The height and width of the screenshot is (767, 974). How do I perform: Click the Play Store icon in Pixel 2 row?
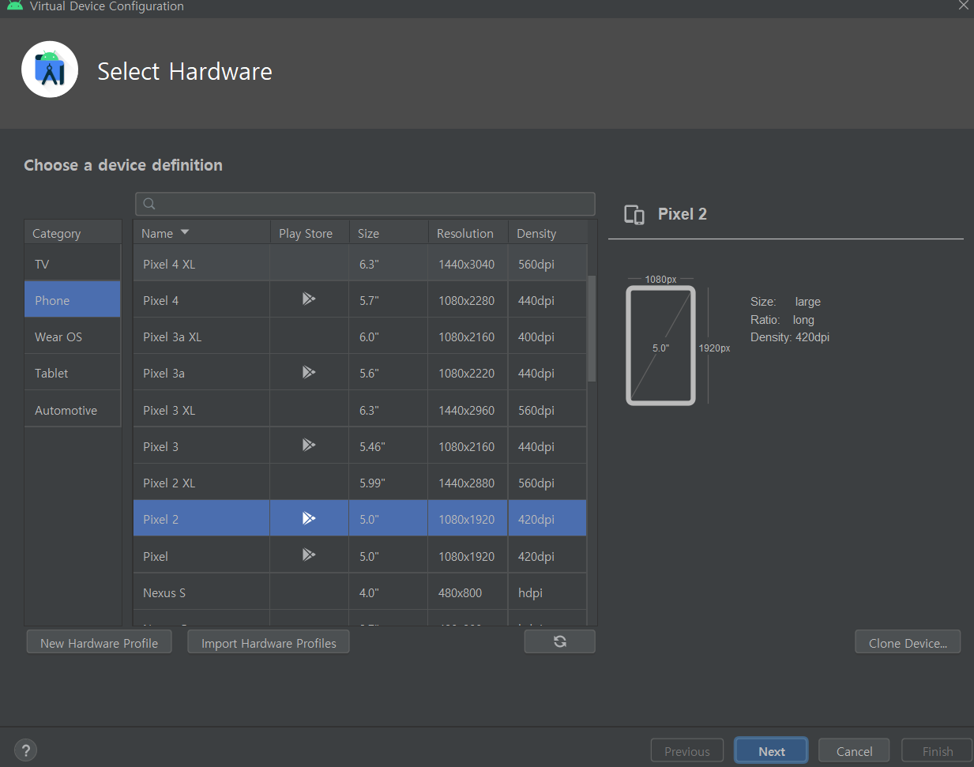point(309,518)
